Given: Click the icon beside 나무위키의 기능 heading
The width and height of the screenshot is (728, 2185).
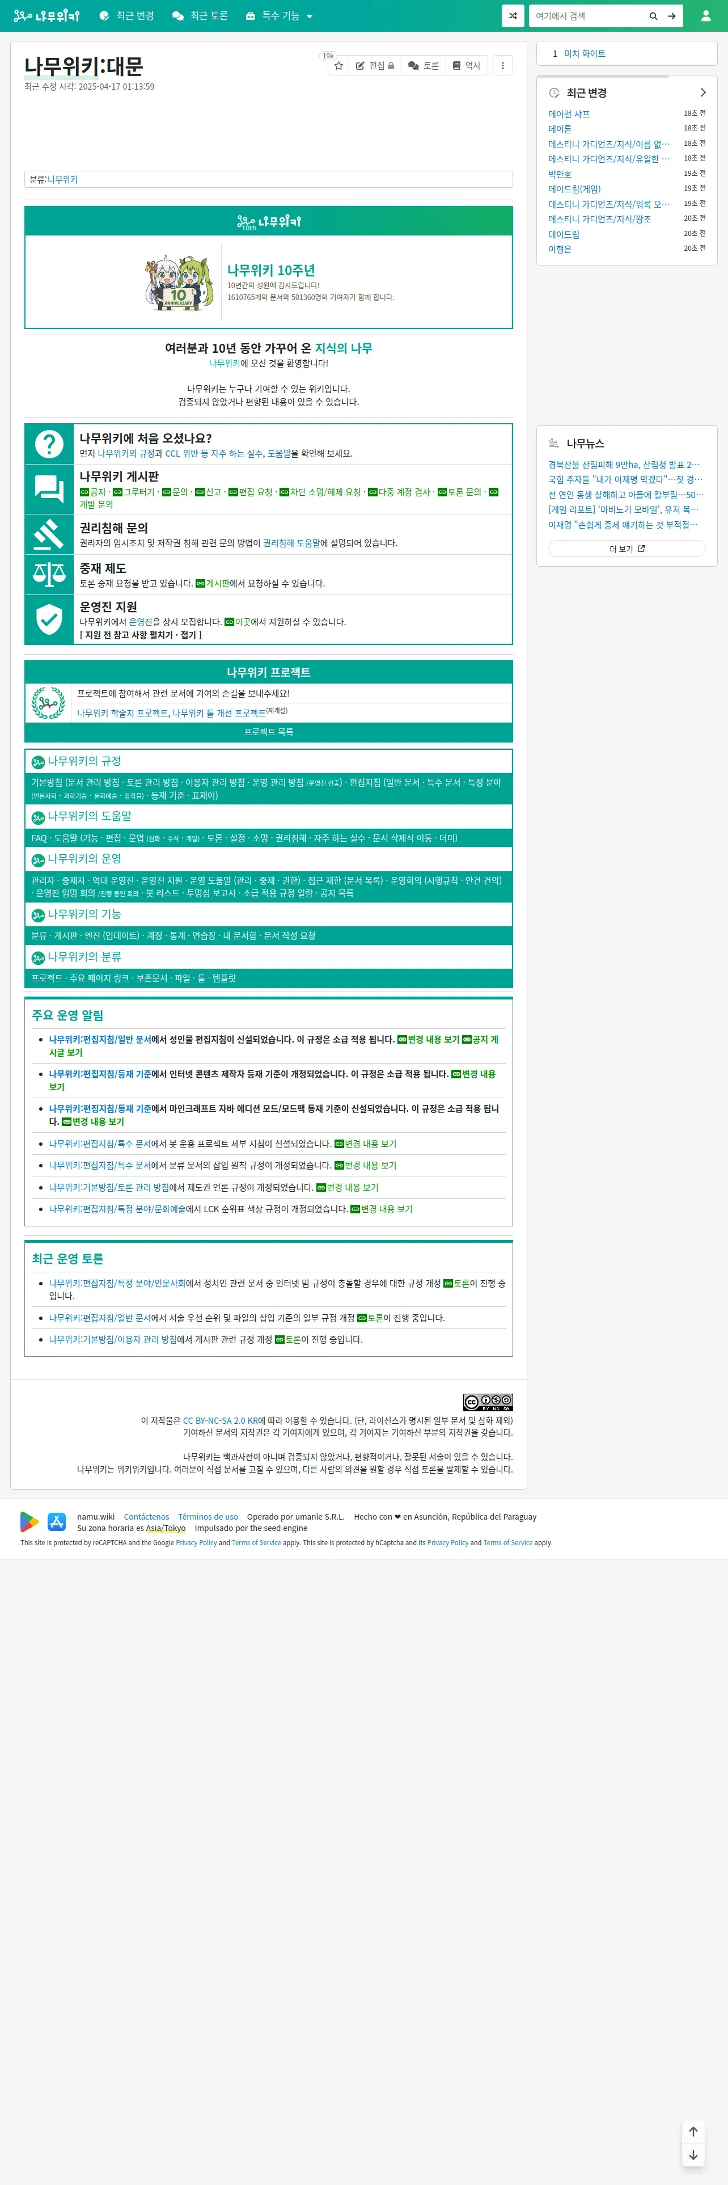Looking at the screenshot, I should 38,915.
